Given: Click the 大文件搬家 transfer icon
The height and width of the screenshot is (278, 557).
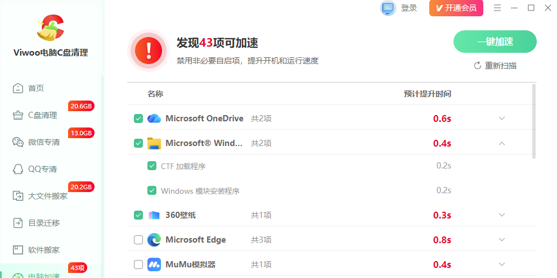Looking at the screenshot, I should click(x=18, y=196).
